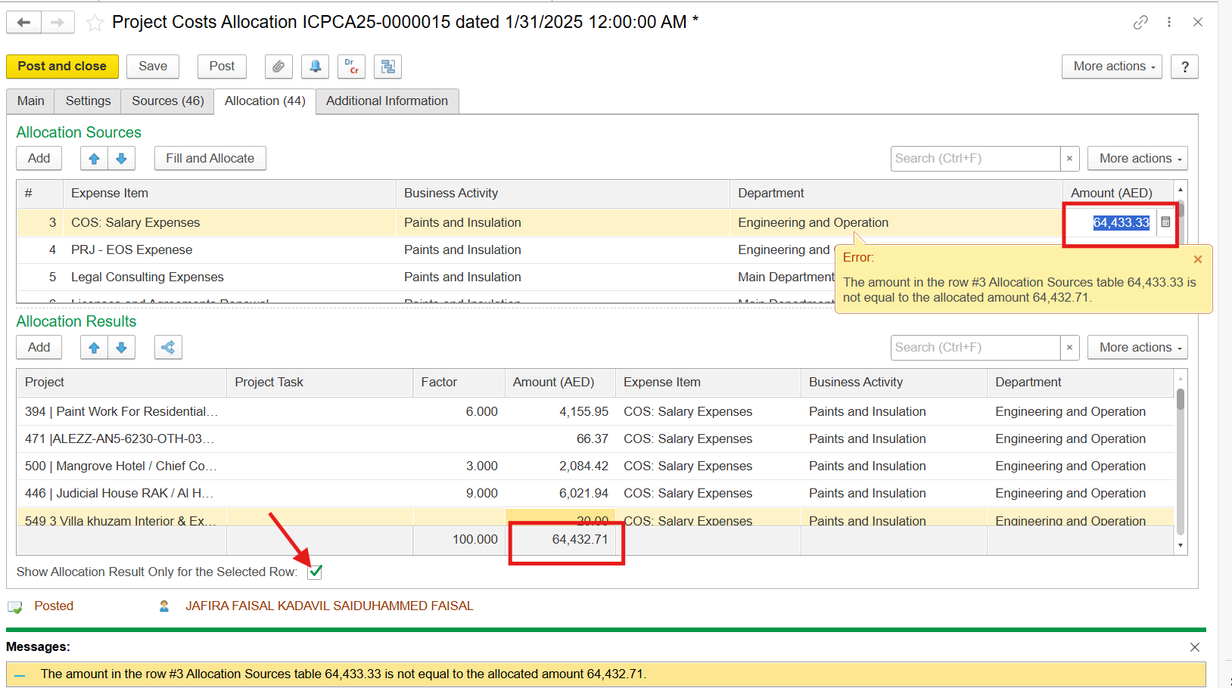Click Fill and Allocate button
The image size is (1232, 688).
coord(210,158)
